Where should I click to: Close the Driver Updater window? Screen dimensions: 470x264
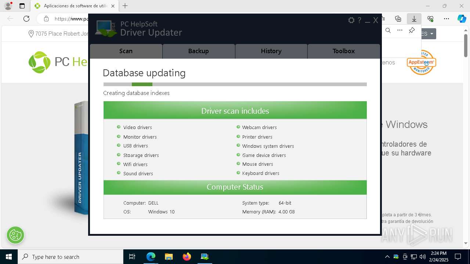click(x=375, y=20)
